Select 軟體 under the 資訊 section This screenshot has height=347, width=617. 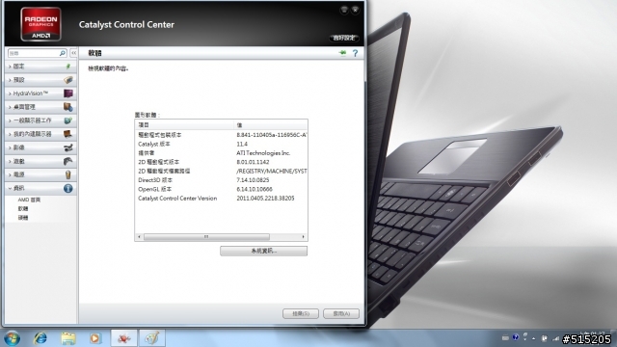coord(23,209)
